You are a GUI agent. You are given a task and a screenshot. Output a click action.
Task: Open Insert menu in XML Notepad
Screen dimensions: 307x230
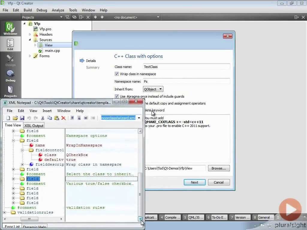click(47, 111)
